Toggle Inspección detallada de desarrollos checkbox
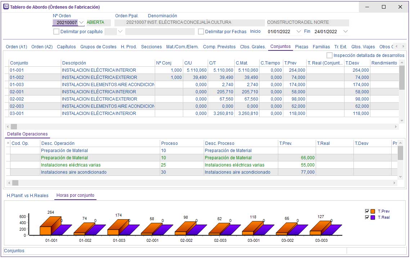 click(329, 55)
